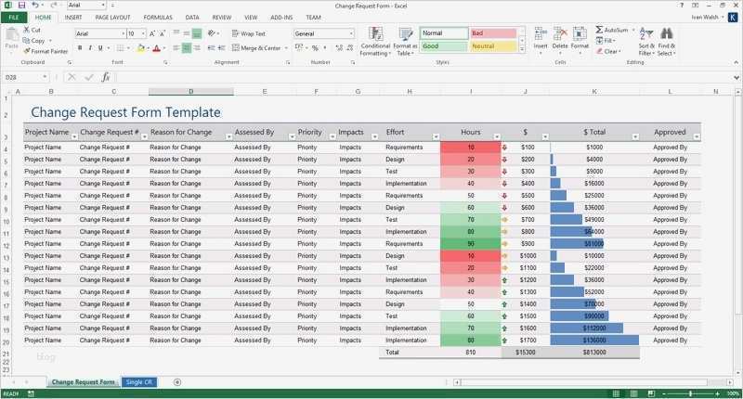This screenshot has width=743, height=399.
Task: Undo the last action
Action: [x=35, y=6]
